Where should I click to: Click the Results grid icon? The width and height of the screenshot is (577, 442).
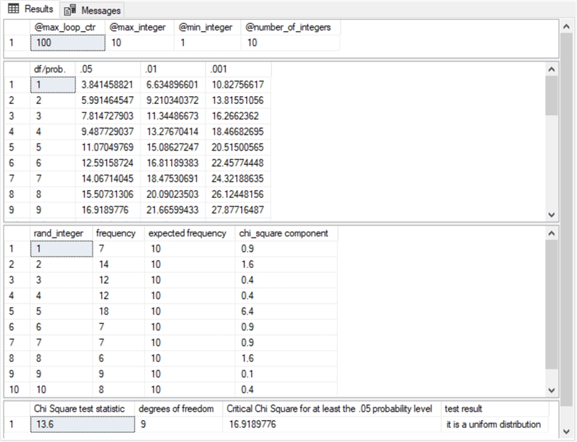13,9
